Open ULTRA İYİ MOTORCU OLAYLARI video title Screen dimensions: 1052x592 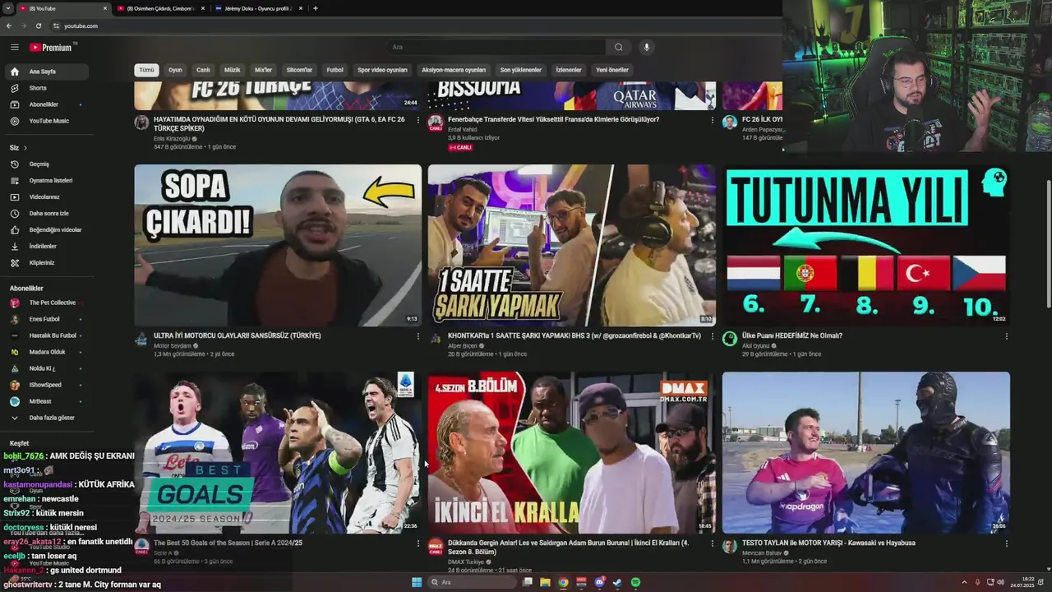click(237, 335)
